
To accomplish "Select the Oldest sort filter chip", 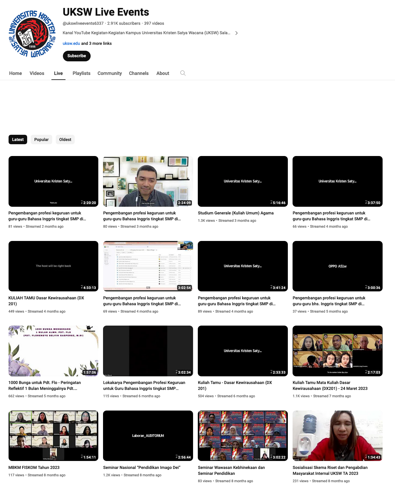I will click(x=65, y=139).
